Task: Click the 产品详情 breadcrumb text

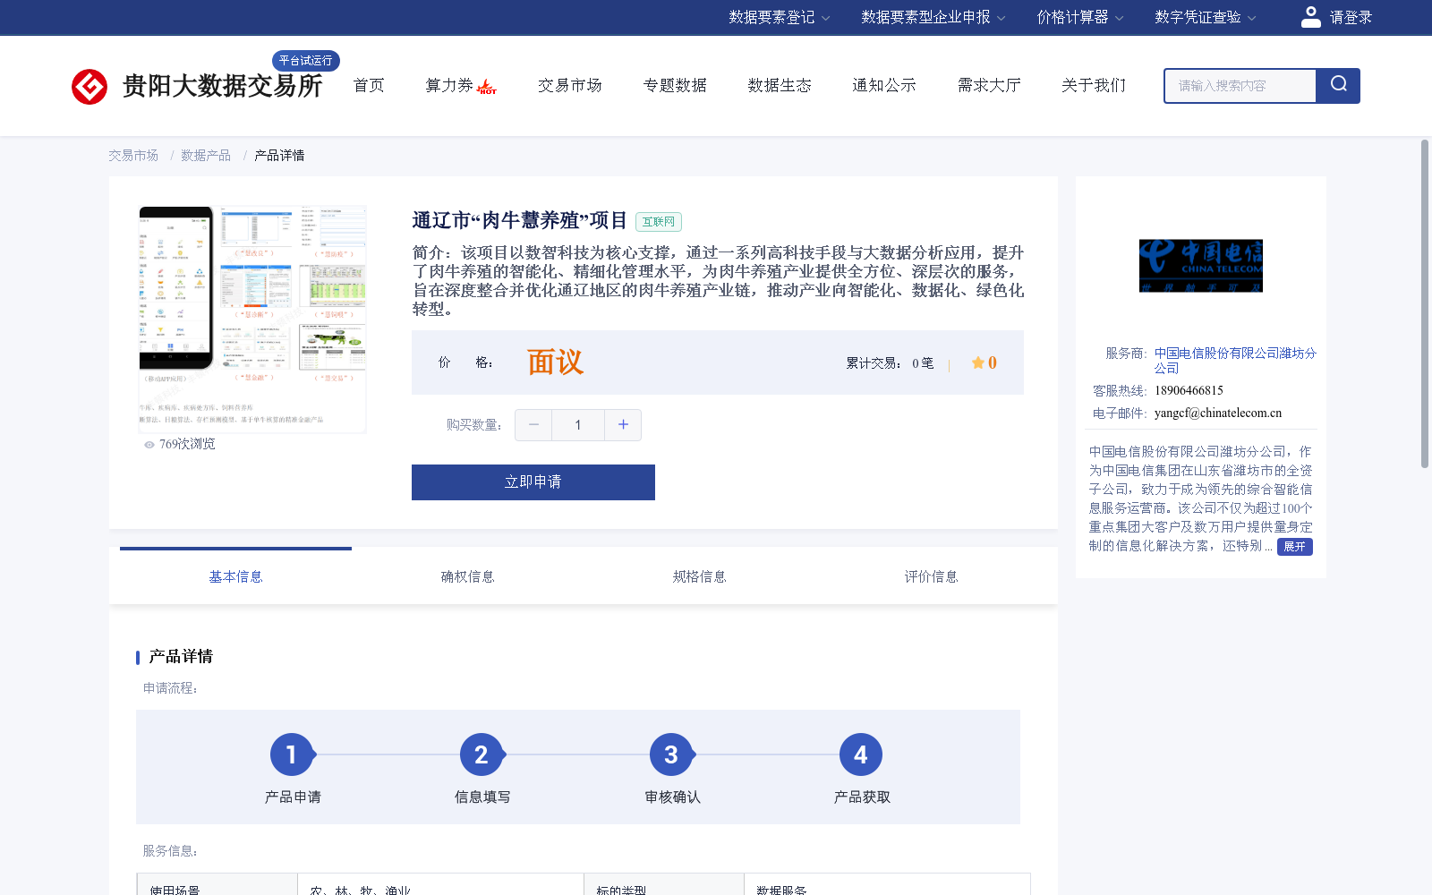Action: (x=279, y=156)
